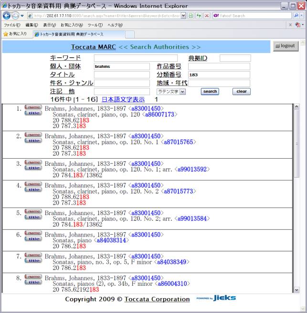Open a new blank tab

(x=130, y=34)
